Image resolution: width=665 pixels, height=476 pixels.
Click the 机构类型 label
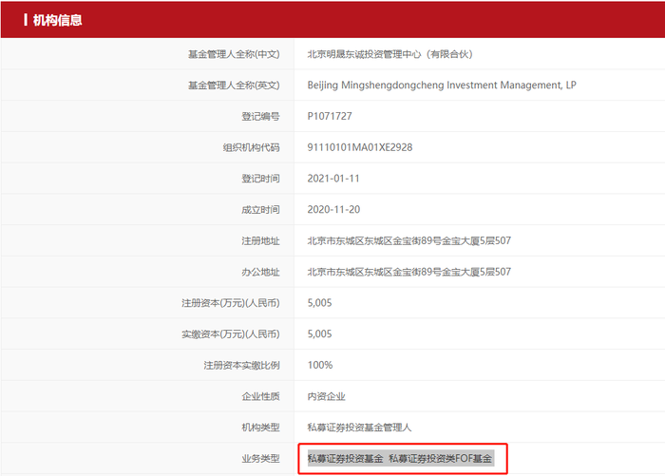[x=261, y=428]
